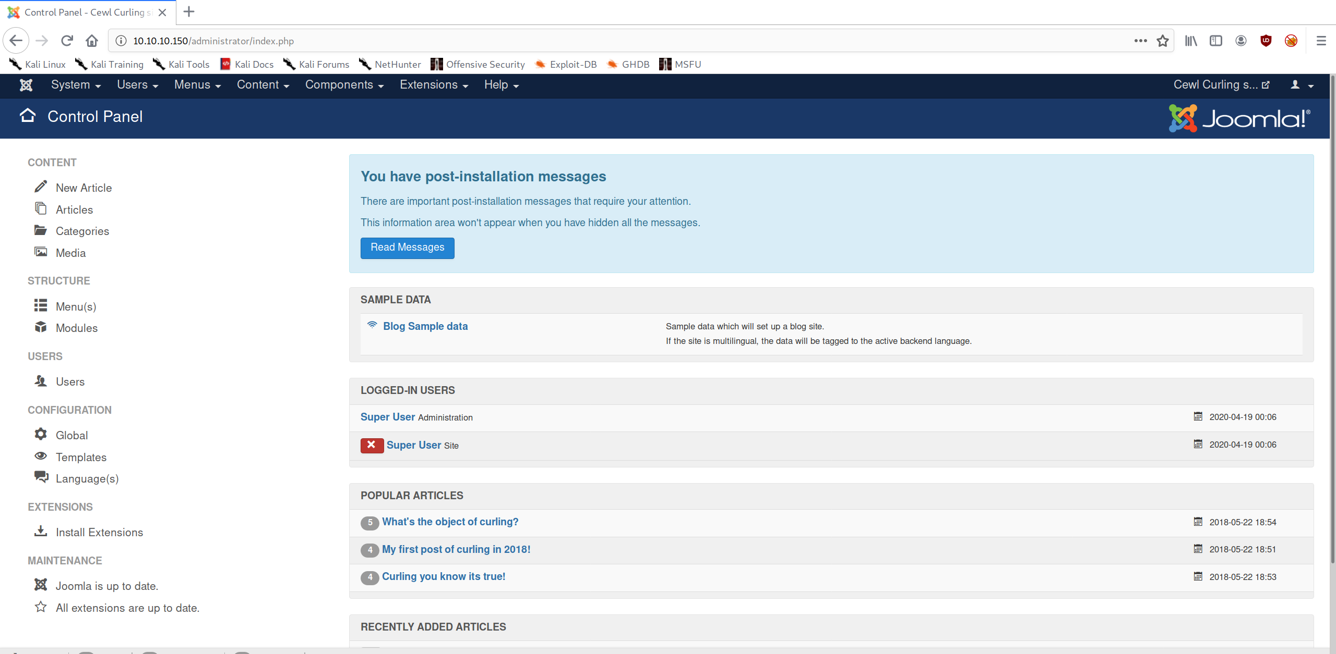This screenshot has width=1336, height=654.
Task: Open the browser home page icon
Action: coord(92,41)
